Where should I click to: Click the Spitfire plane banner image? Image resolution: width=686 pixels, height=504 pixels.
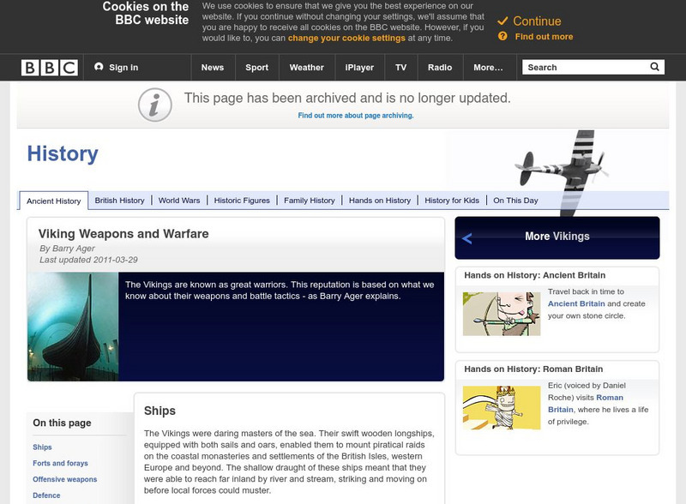pyautogui.click(x=563, y=173)
